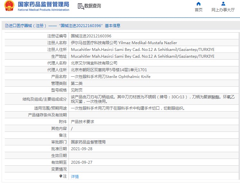Click the document icon beside 进口医疗器械
Image resolution: width=240 pixels, height=185 pixels.
pos(6,25)
